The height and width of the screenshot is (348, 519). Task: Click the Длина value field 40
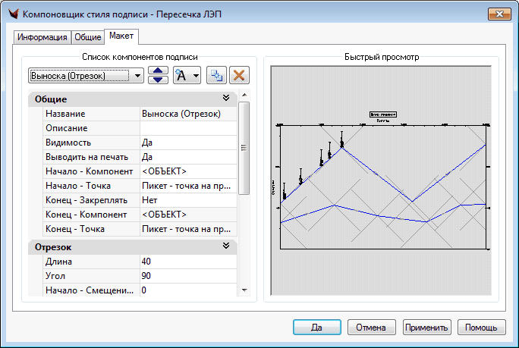(188, 262)
